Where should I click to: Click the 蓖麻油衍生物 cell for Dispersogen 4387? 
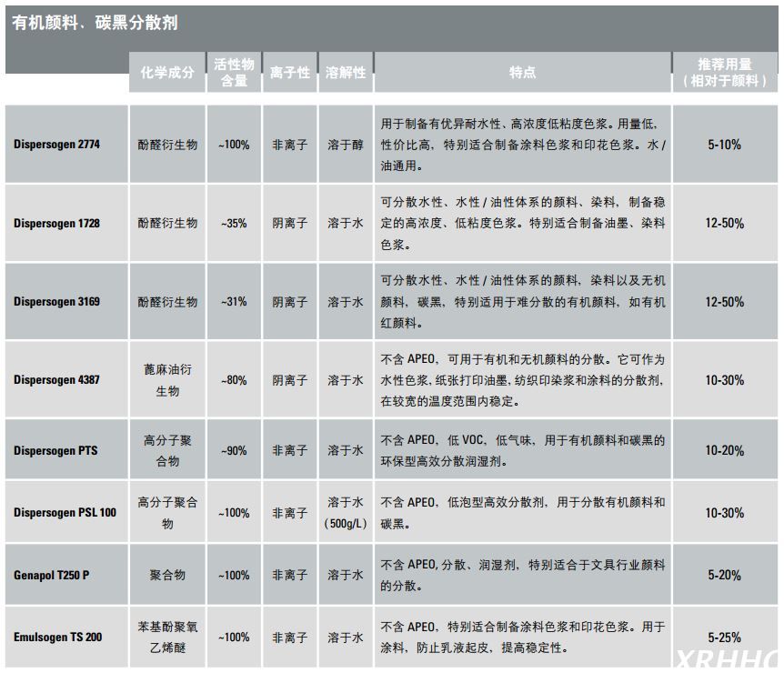tap(171, 380)
